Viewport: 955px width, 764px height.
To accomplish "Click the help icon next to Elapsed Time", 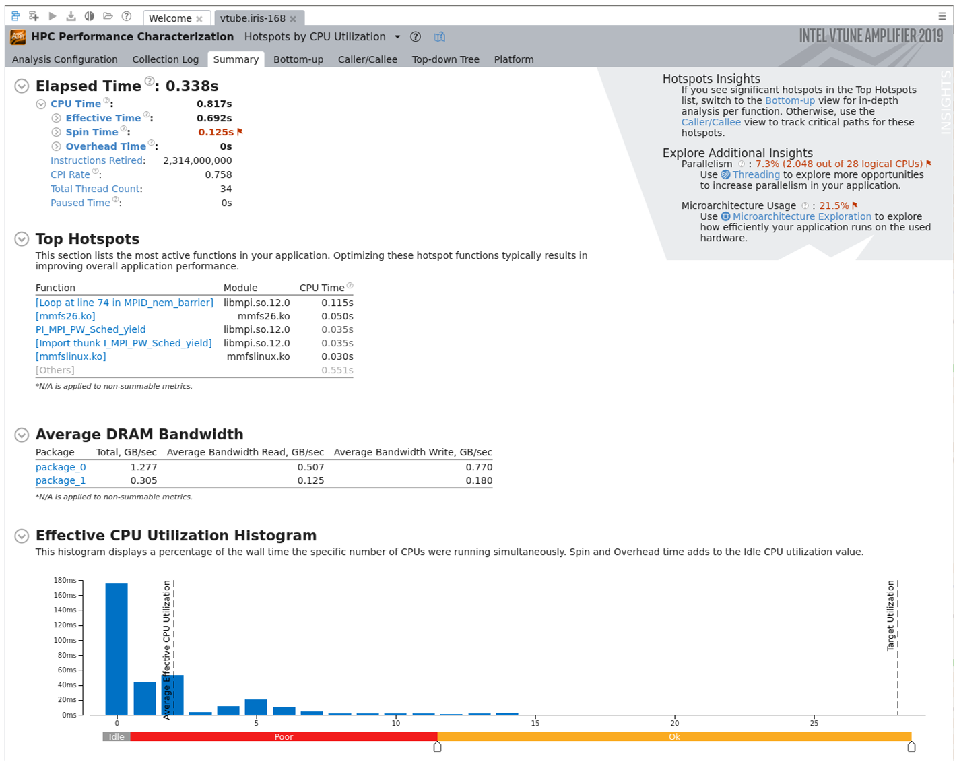I will (150, 81).
